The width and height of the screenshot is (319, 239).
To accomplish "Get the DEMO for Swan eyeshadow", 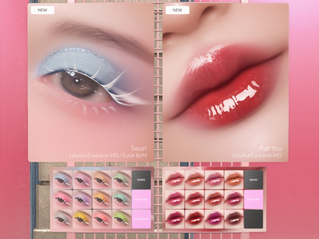I will tap(141, 180).
